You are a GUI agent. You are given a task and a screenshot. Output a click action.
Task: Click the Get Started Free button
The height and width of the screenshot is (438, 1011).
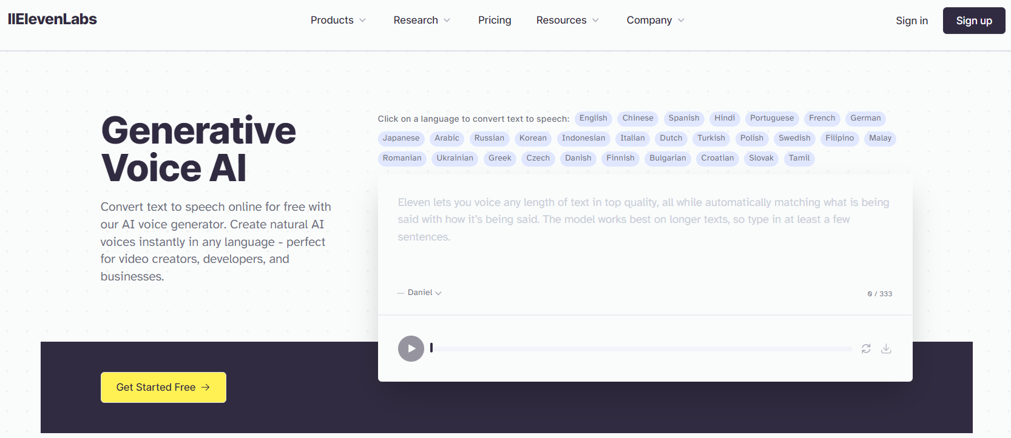coord(163,387)
